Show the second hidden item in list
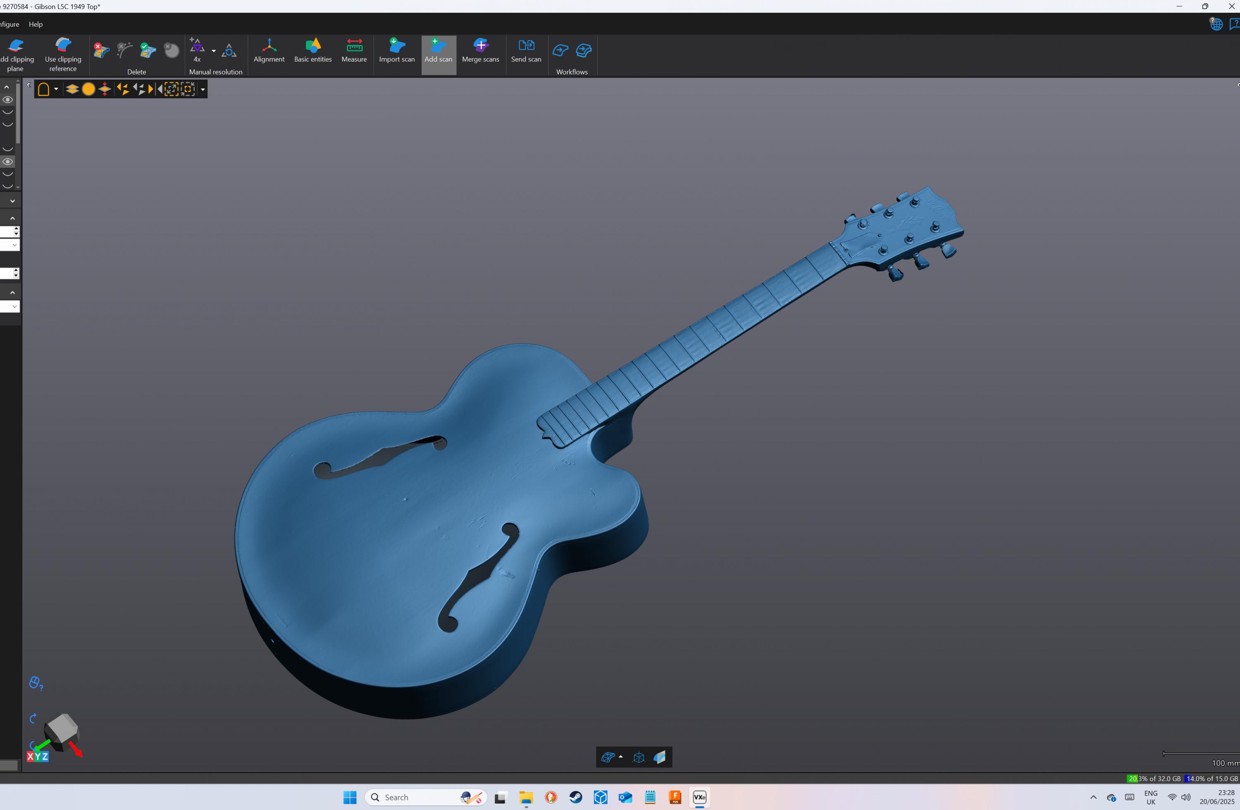Screen dimensions: 1240x810 pyautogui.click(x=7, y=112)
